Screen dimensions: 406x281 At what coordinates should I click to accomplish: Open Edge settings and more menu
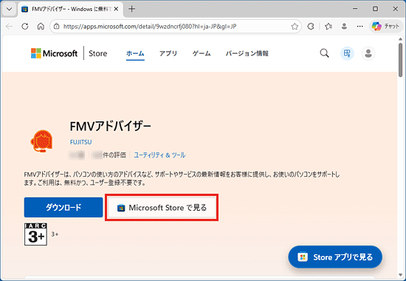tap(360, 26)
